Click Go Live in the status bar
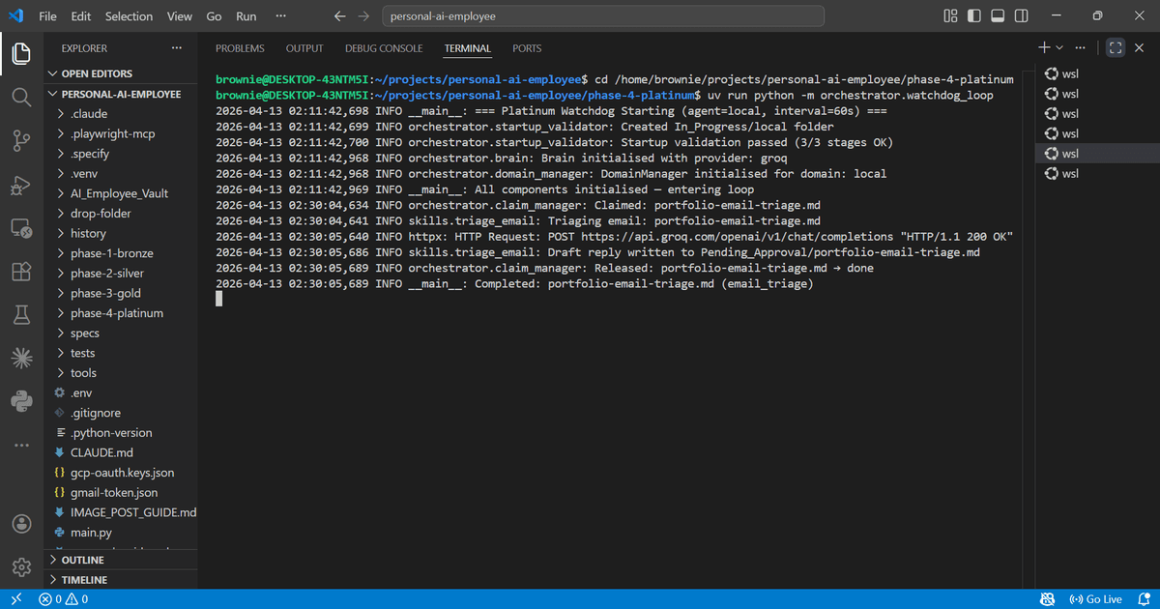The width and height of the screenshot is (1160, 609). point(1097,599)
